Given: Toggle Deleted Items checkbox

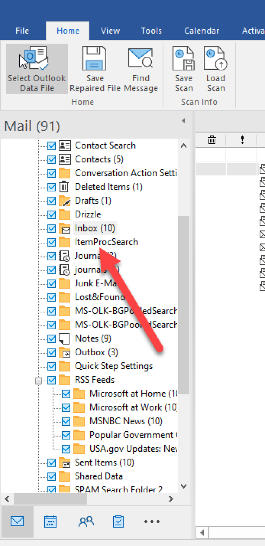Looking at the screenshot, I should (52, 187).
